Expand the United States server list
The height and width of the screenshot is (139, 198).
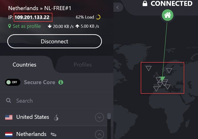point(99,117)
